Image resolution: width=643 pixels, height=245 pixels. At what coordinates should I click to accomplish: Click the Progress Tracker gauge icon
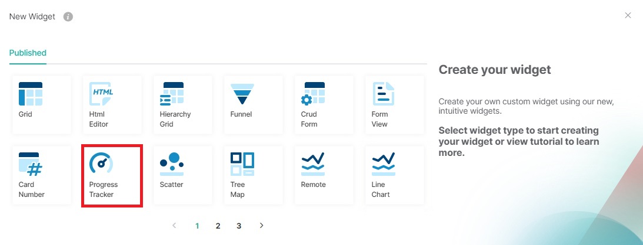click(x=101, y=164)
